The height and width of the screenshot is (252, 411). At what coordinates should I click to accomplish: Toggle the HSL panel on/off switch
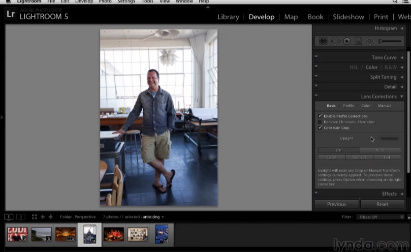[x=316, y=66]
